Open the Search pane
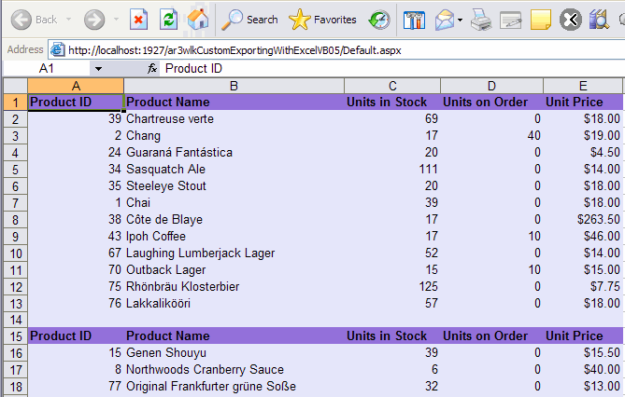The width and height of the screenshot is (625, 397). [250, 20]
